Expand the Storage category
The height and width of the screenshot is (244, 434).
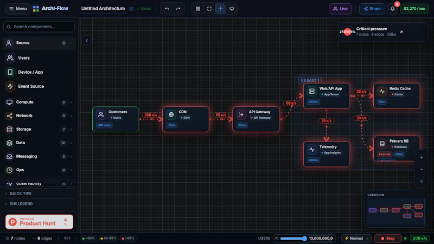39,129
